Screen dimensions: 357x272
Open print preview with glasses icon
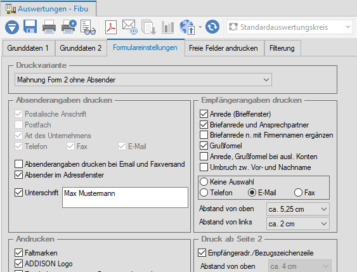click(88, 27)
